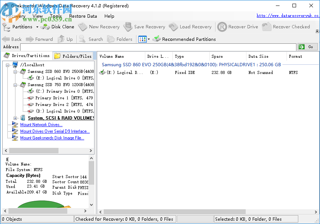Open the Partitions dropdown
320x224 pixels.
(37, 26)
